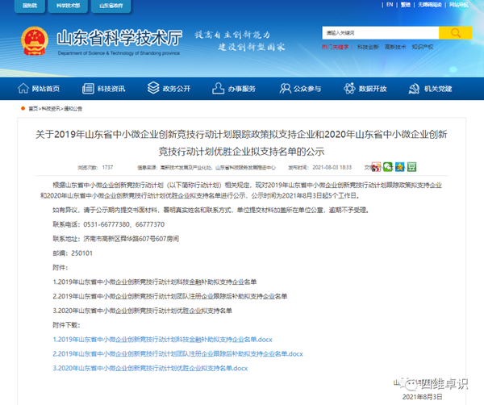This screenshot has height=405, width=484.
Task: Click the 通知公告 breadcrumb link
Action: (x=72, y=107)
